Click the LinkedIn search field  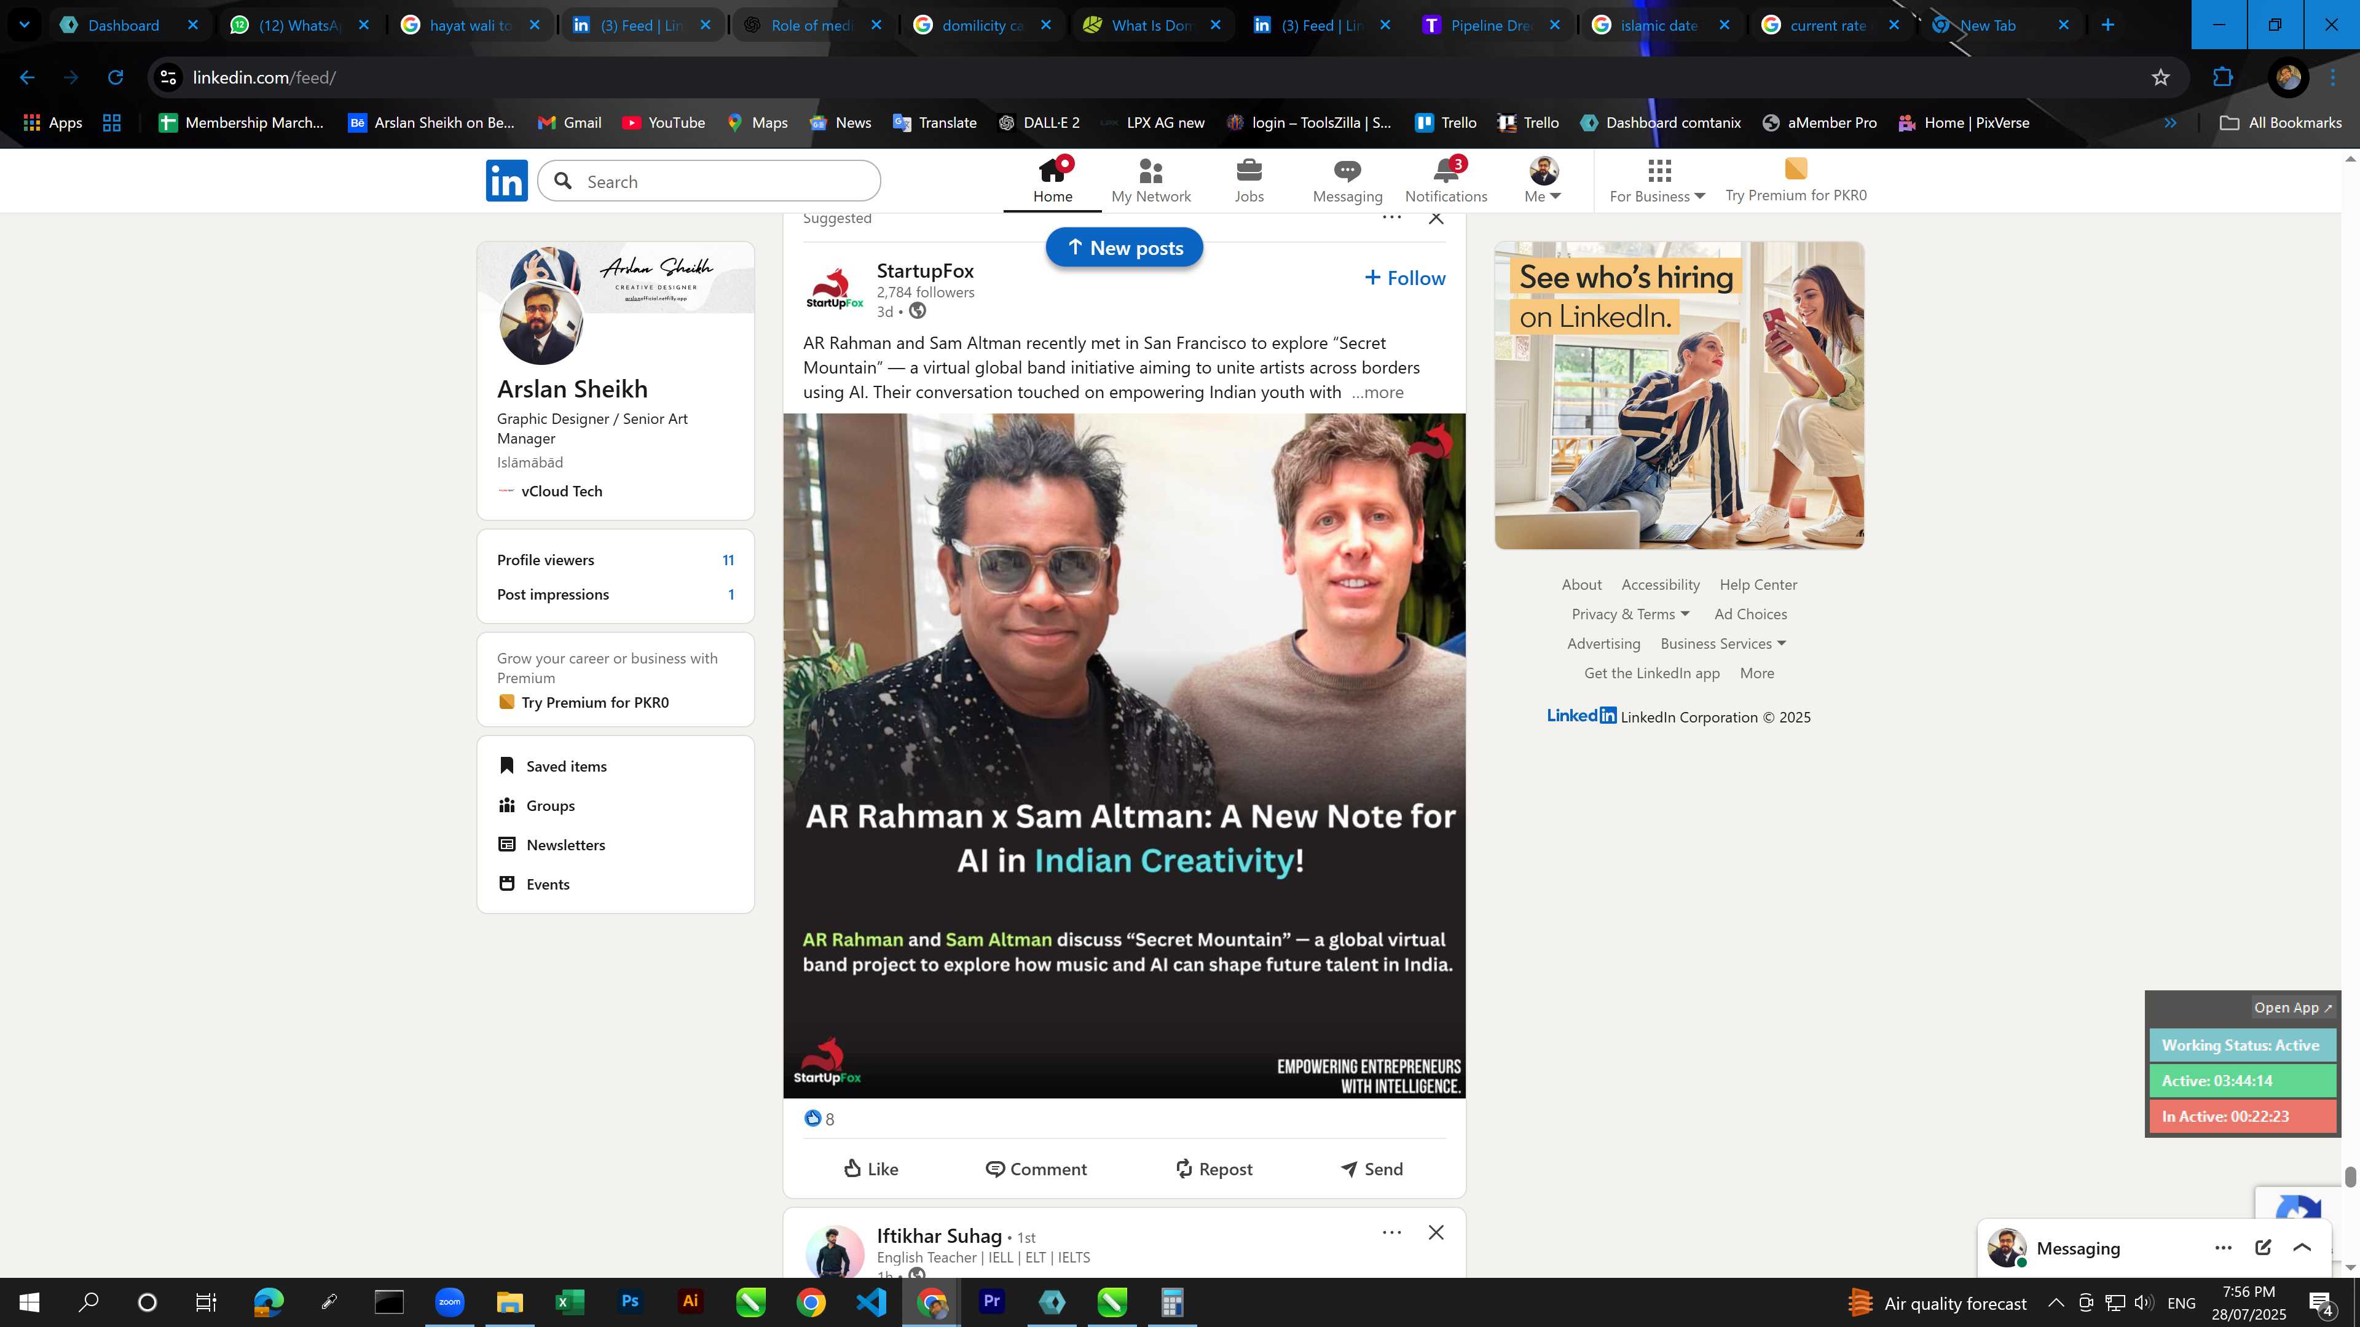pyautogui.click(x=709, y=181)
